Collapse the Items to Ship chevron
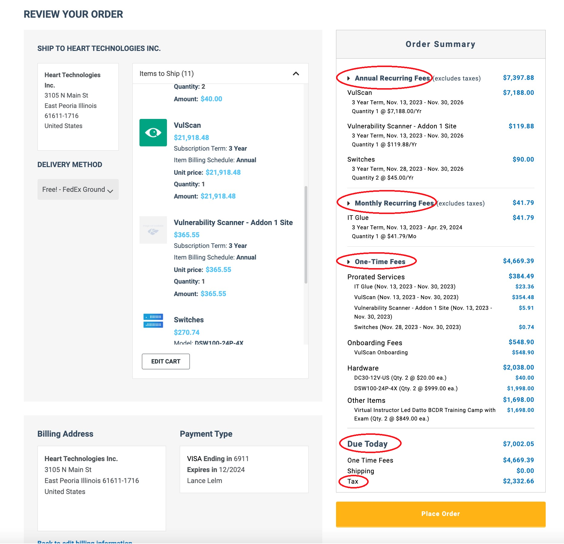Image resolution: width=564 pixels, height=544 pixels. click(296, 73)
